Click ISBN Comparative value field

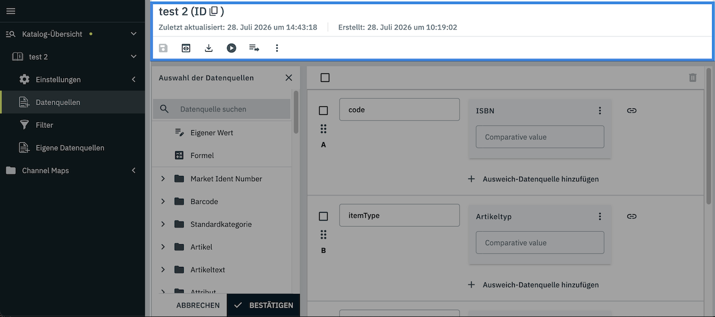[540, 137]
